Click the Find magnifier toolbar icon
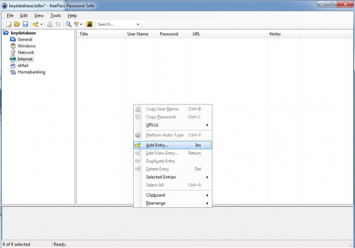This screenshot has width=355, height=248. click(69, 24)
